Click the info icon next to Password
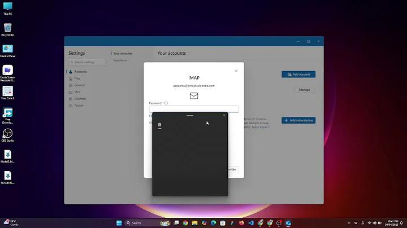Screen dimensions: 407x228 pyautogui.click(x=166, y=103)
